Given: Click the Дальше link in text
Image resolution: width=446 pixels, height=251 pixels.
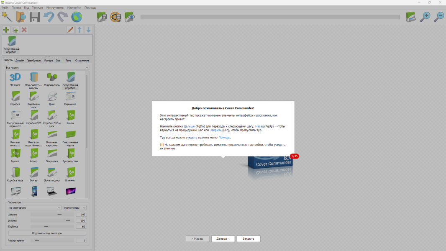Looking at the screenshot, I should tap(189, 126).
